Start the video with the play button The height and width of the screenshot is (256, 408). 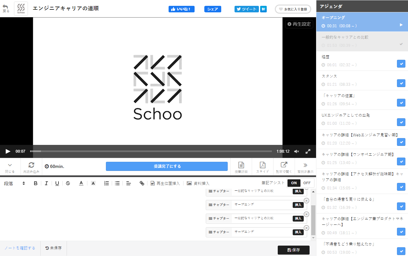coord(8,151)
